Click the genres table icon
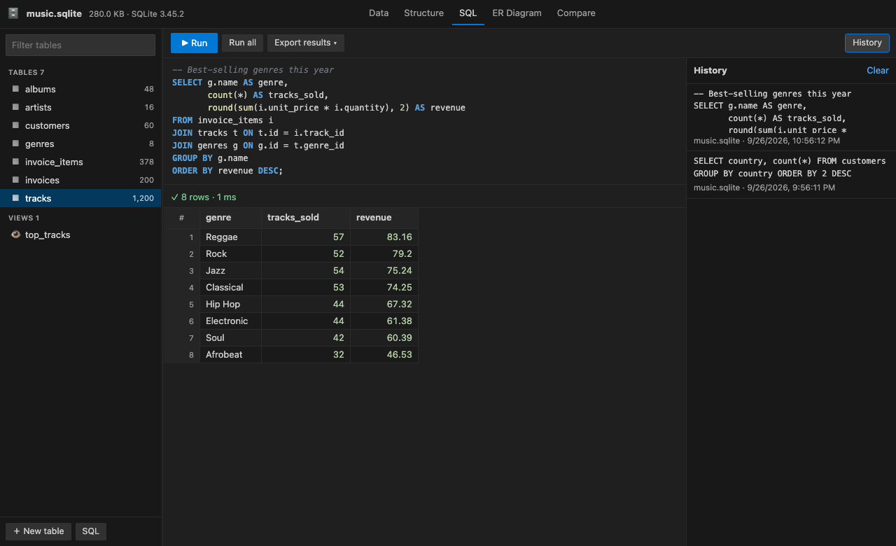The height and width of the screenshot is (546, 896). click(x=15, y=143)
